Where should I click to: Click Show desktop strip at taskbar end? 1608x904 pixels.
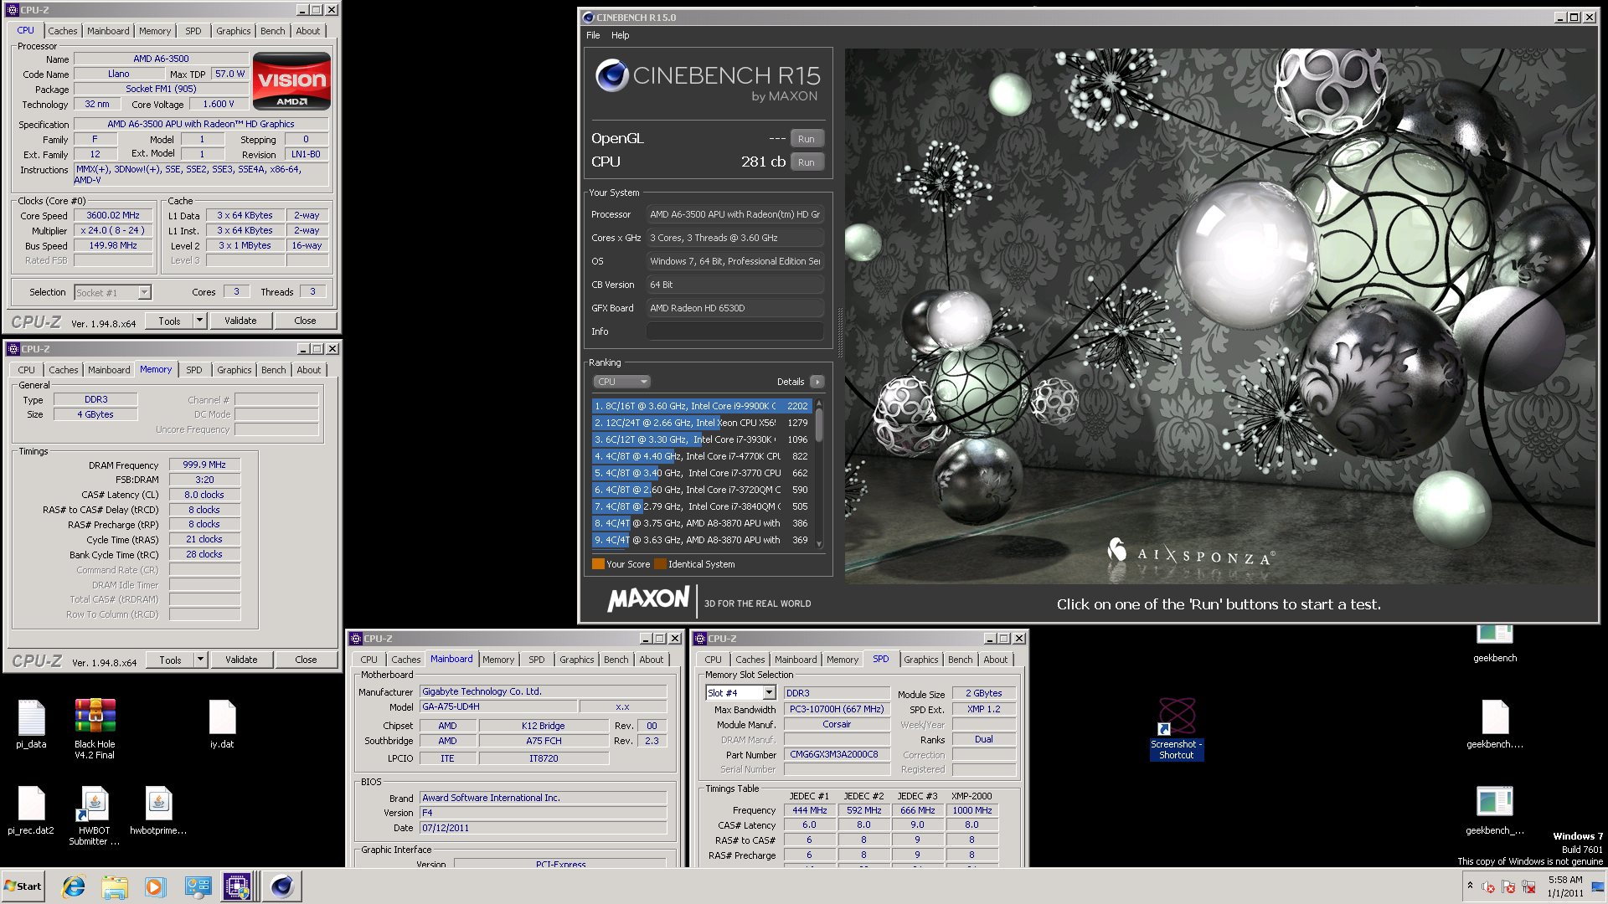point(1599,886)
